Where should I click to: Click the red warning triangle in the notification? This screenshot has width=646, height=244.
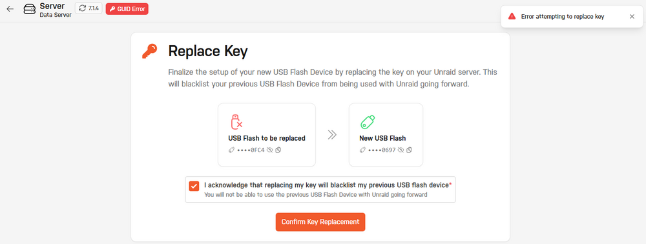(512, 16)
